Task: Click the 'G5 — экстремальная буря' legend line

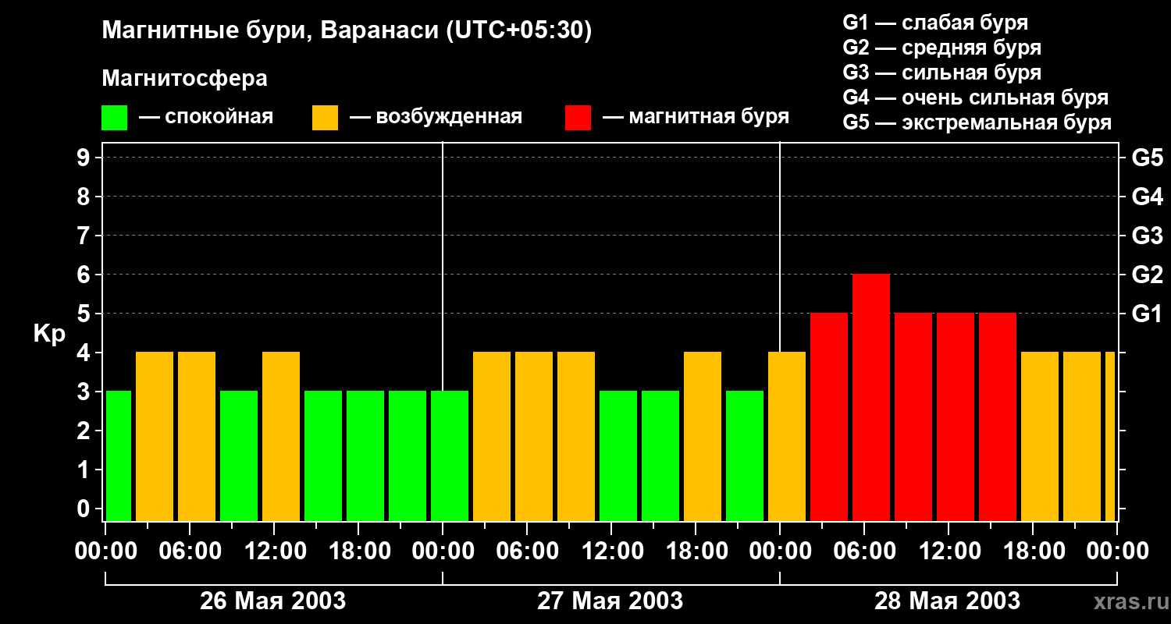Action: [x=977, y=122]
